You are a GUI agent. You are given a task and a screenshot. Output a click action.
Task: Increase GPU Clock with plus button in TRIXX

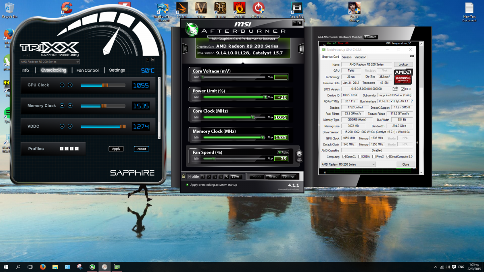tap(70, 85)
